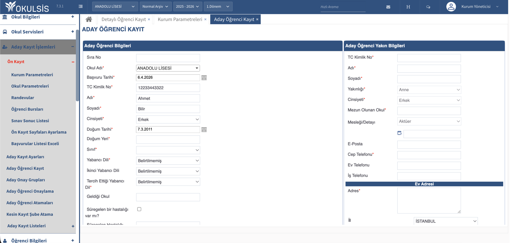
Task: Click the icon beside the Mesleği detail field
Action: 399,133
